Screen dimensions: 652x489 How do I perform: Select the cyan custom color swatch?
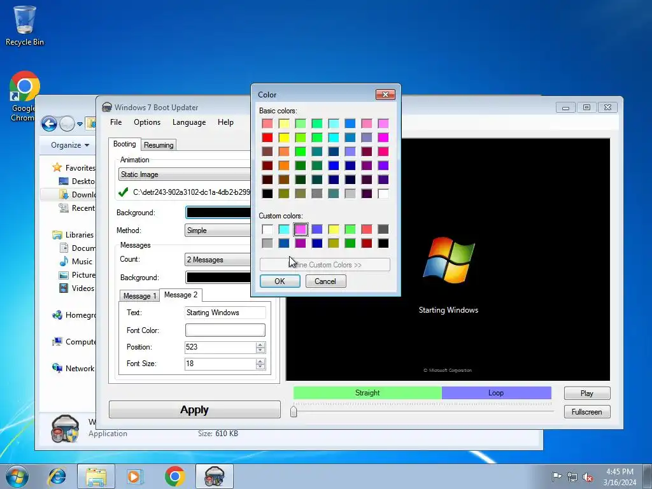click(283, 229)
